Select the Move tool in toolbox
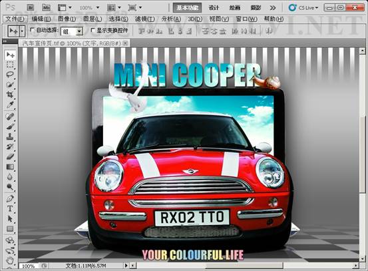Screen dimensions: 368x271 [x=10, y=55]
